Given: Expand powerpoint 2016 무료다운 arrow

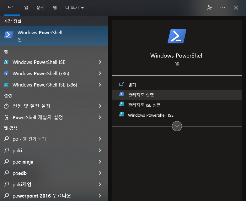Looking at the screenshot, I should [x=100, y=196].
